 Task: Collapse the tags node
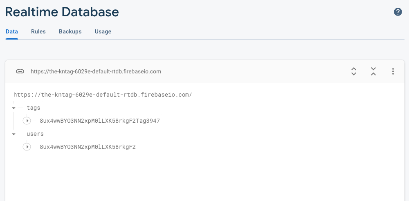14,108
